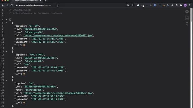Collapse the object starting at line 23
The width and height of the screenshot is (193, 108).
click(x=7, y=80)
